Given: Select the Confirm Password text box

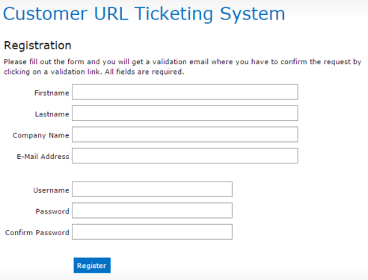Looking at the screenshot, I should coord(152,231).
